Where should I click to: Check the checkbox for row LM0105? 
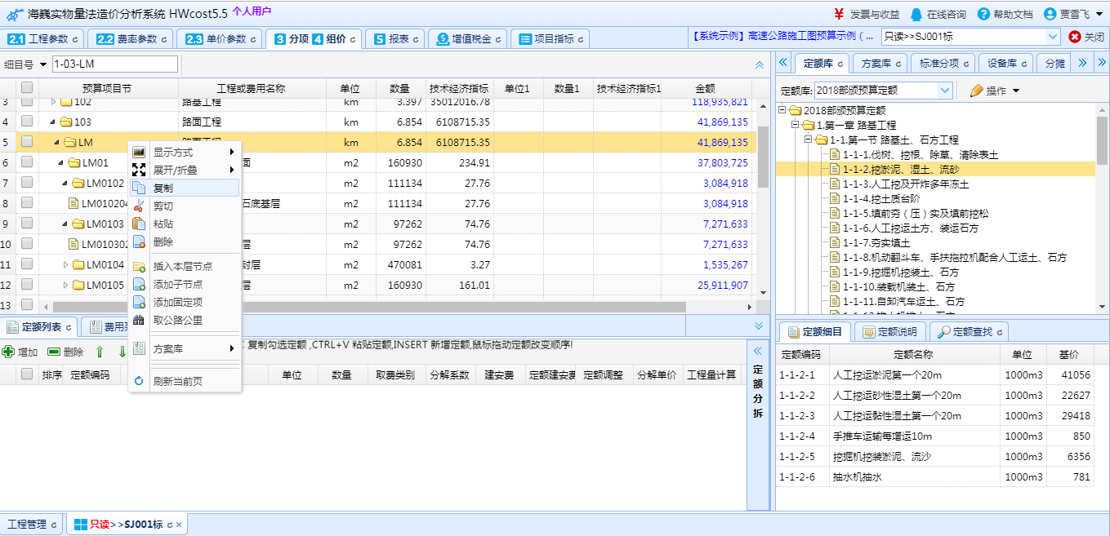27,285
